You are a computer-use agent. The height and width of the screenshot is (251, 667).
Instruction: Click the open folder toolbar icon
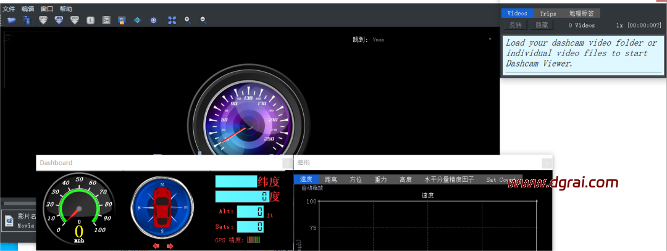(x=12, y=20)
